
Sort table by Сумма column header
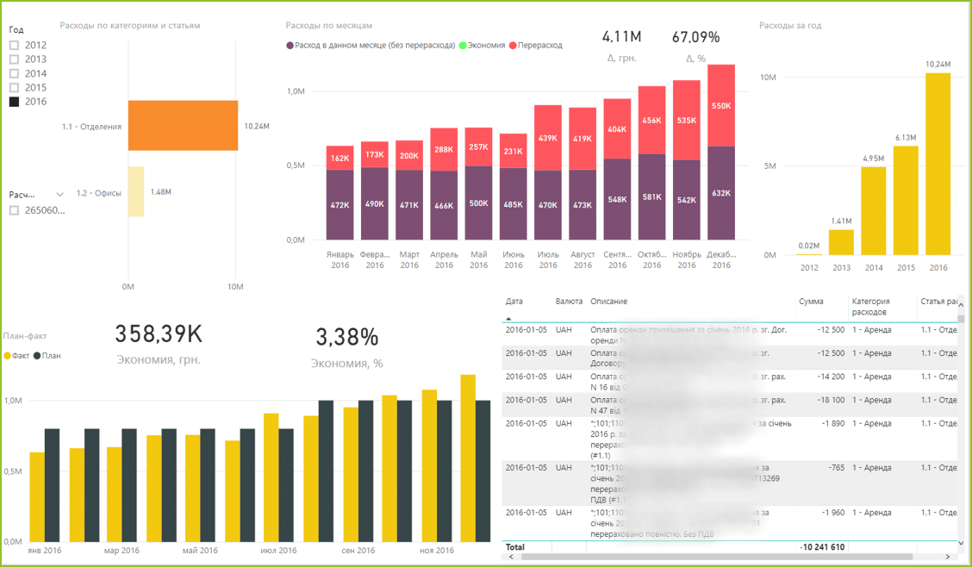point(811,302)
